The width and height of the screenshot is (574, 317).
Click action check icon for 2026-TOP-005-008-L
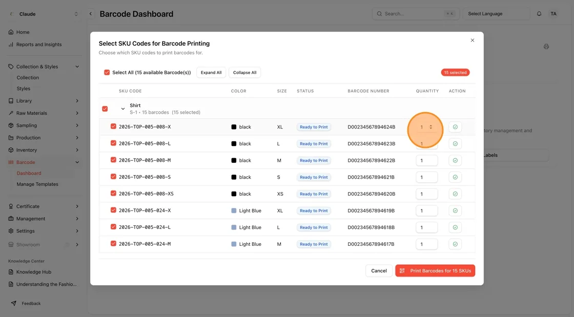[455, 144]
